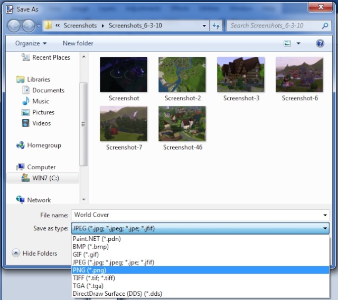Open the Music library
Image resolution: width=338 pixels, height=300 pixels.
pyautogui.click(x=41, y=101)
